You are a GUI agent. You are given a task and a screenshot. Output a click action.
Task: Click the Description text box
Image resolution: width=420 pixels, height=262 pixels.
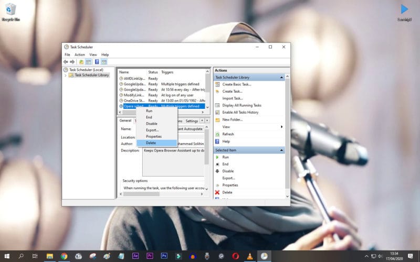click(x=173, y=162)
